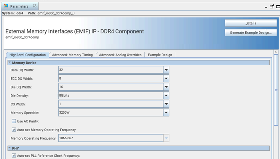The width and height of the screenshot is (280, 159).
Task: Open CS Width dropdown
Action: (166, 104)
